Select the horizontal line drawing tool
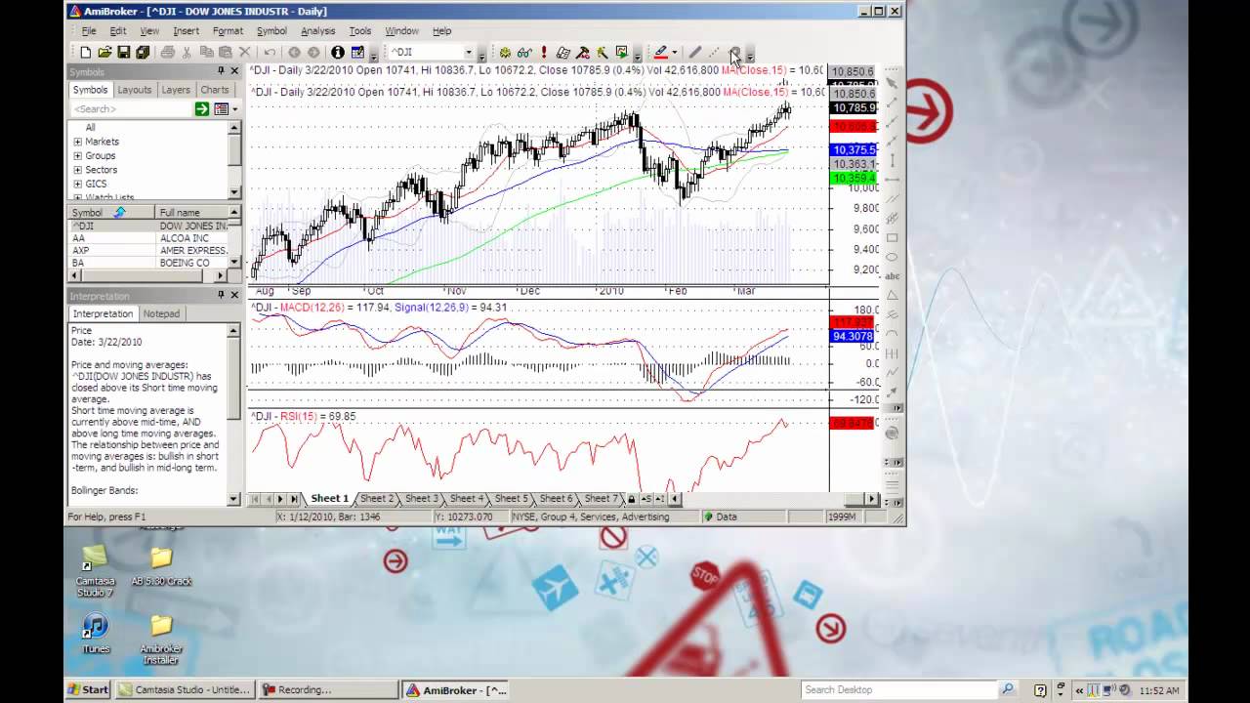The width and height of the screenshot is (1250, 703). [x=892, y=179]
